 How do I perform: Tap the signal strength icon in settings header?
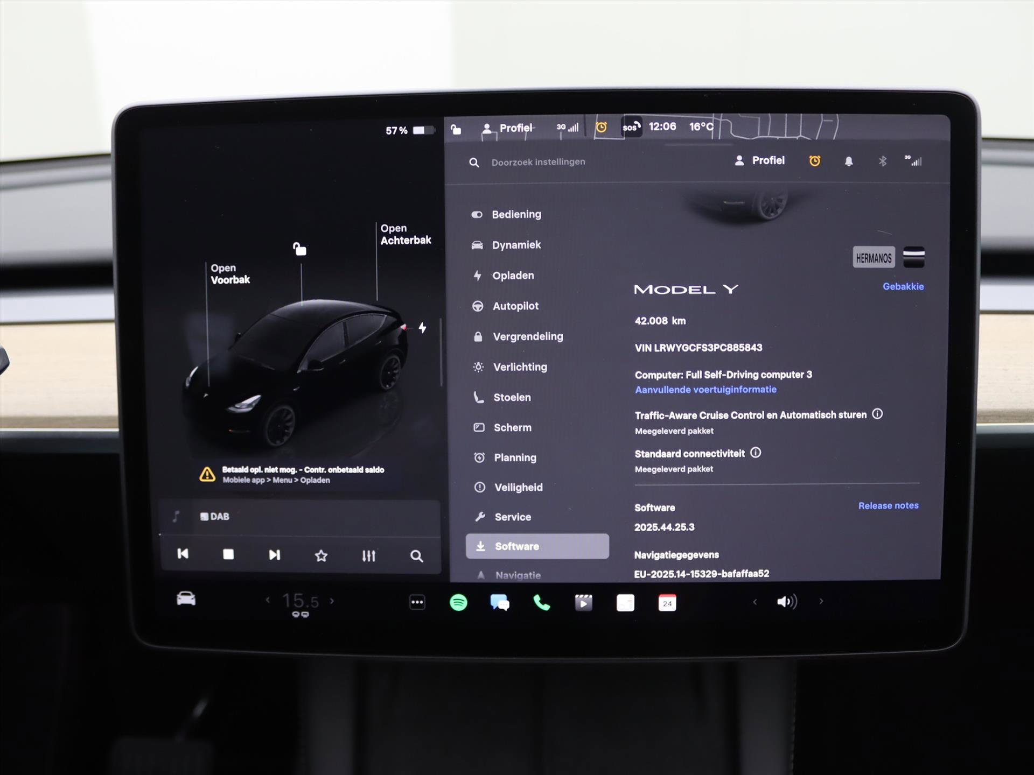tap(913, 160)
